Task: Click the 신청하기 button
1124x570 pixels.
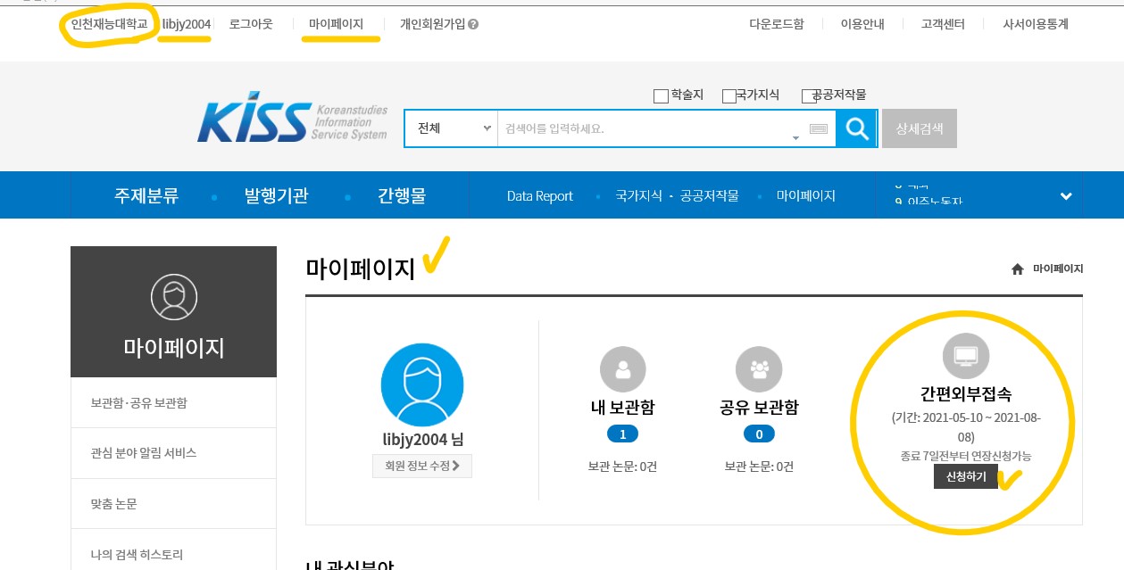Action: tap(965, 477)
